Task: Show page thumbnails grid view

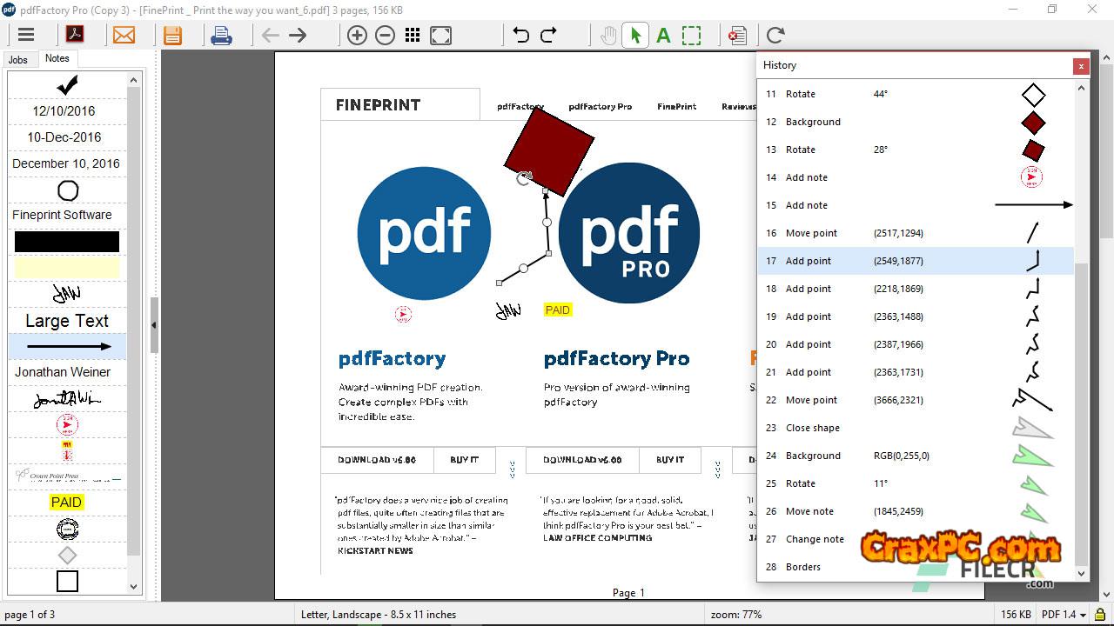Action: click(413, 36)
